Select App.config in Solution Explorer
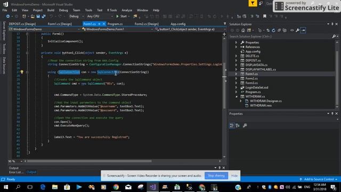The width and height of the screenshot is (341, 192). pos(253,52)
